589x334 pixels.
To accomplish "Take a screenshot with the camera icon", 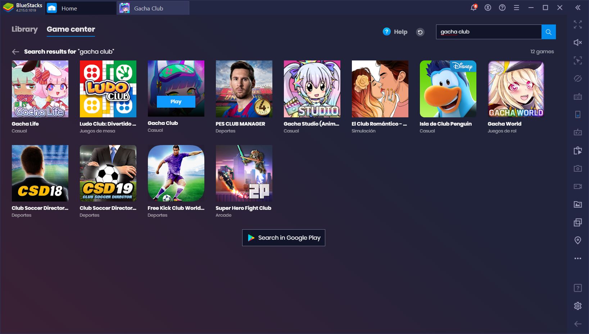I will [x=578, y=168].
